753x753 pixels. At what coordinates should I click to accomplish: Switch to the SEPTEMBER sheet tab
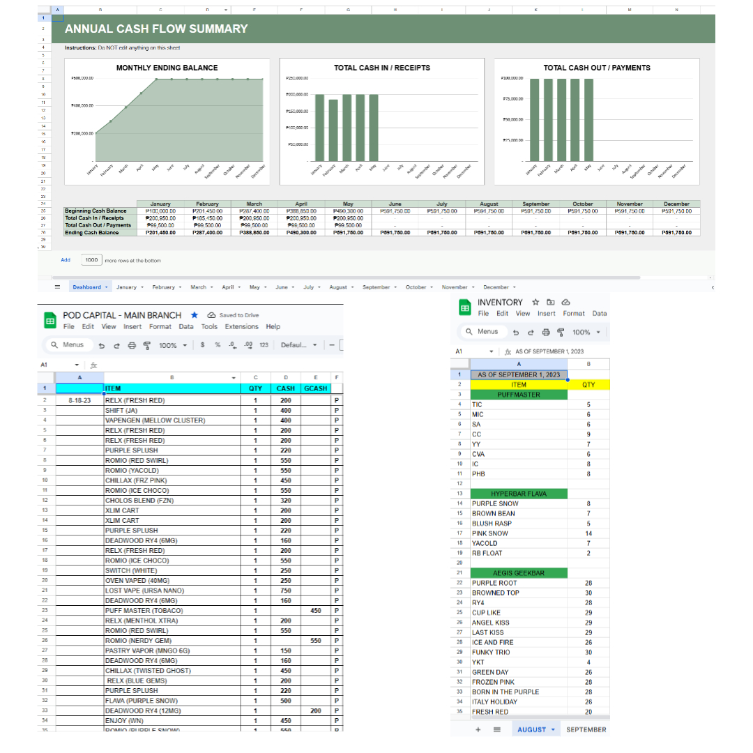[x=586, y=729]
